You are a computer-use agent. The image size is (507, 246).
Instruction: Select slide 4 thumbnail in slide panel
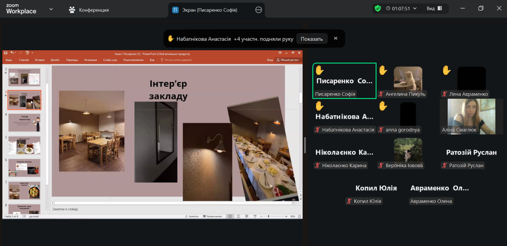(x=25, y=123)
